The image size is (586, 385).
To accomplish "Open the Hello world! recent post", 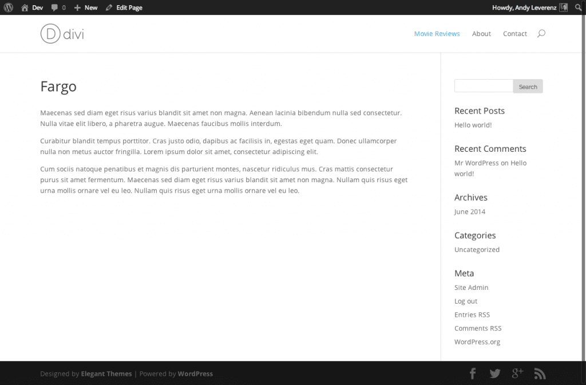I will pyautogui.click(x=473, y=125).
